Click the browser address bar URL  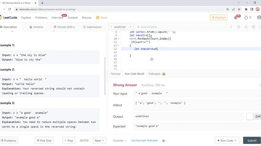(47, 9)
